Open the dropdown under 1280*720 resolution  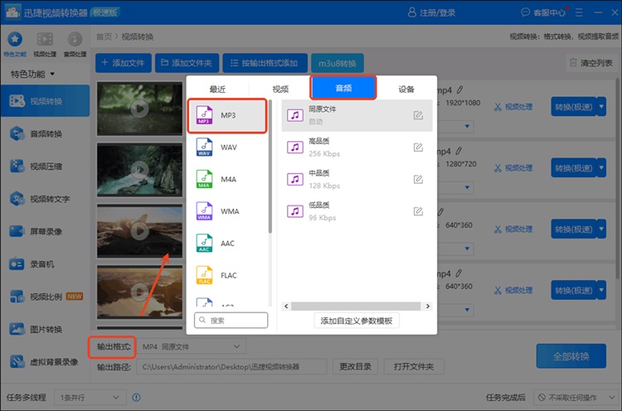tap(467, 187)
